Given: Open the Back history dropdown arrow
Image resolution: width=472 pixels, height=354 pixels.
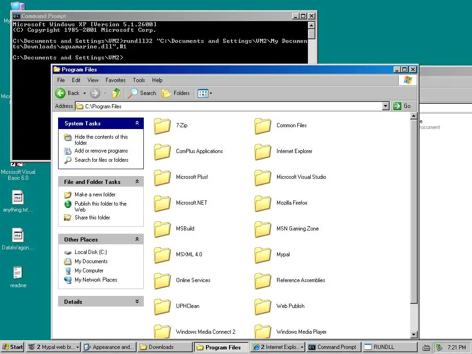Looking at the screenshot, I should point(85,93).
